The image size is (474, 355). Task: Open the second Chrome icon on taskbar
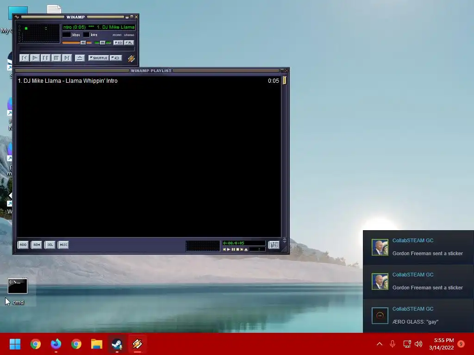(x=76, y=344)
